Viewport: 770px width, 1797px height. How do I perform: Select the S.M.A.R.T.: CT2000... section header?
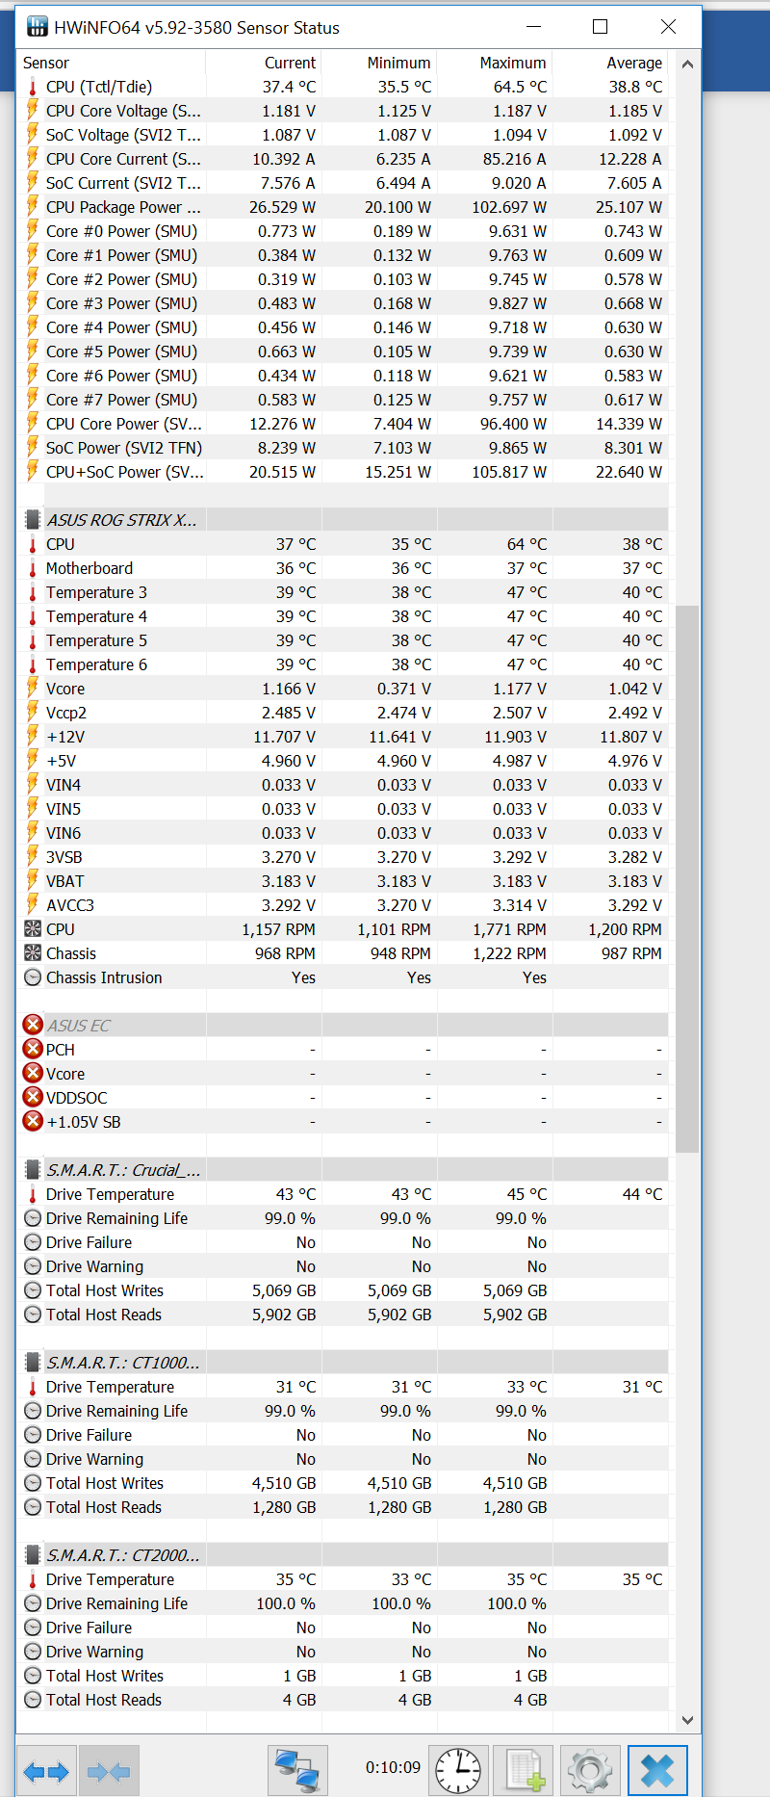click(343, 1555)
